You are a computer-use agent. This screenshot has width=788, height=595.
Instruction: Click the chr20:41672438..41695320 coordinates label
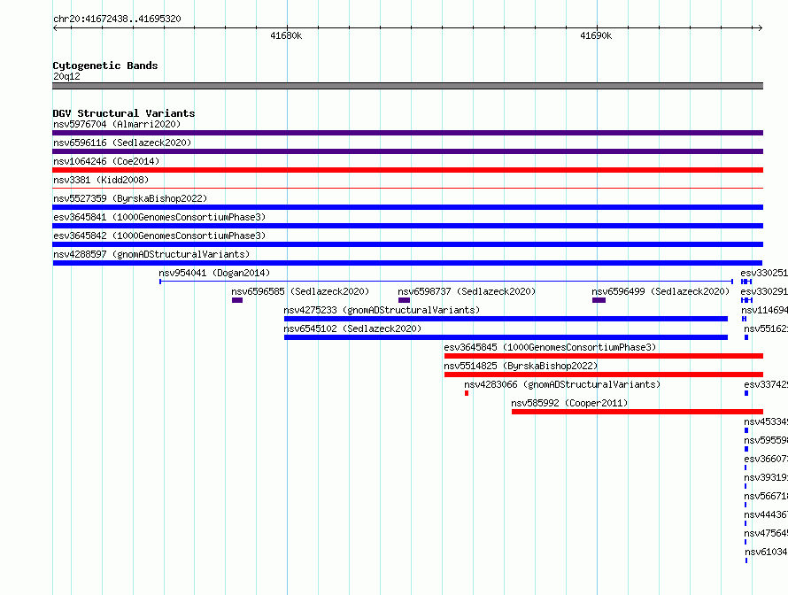(x=117, y=19)
